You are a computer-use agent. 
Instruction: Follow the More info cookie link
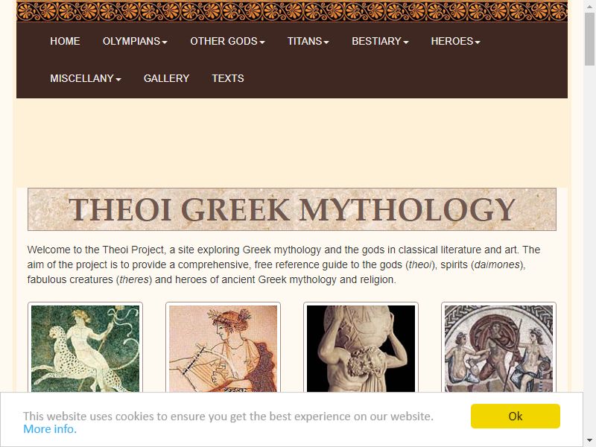[x=50, y=429]
